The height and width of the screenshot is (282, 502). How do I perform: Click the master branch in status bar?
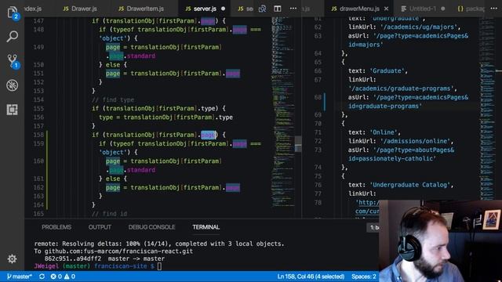[x=19, y=277]
